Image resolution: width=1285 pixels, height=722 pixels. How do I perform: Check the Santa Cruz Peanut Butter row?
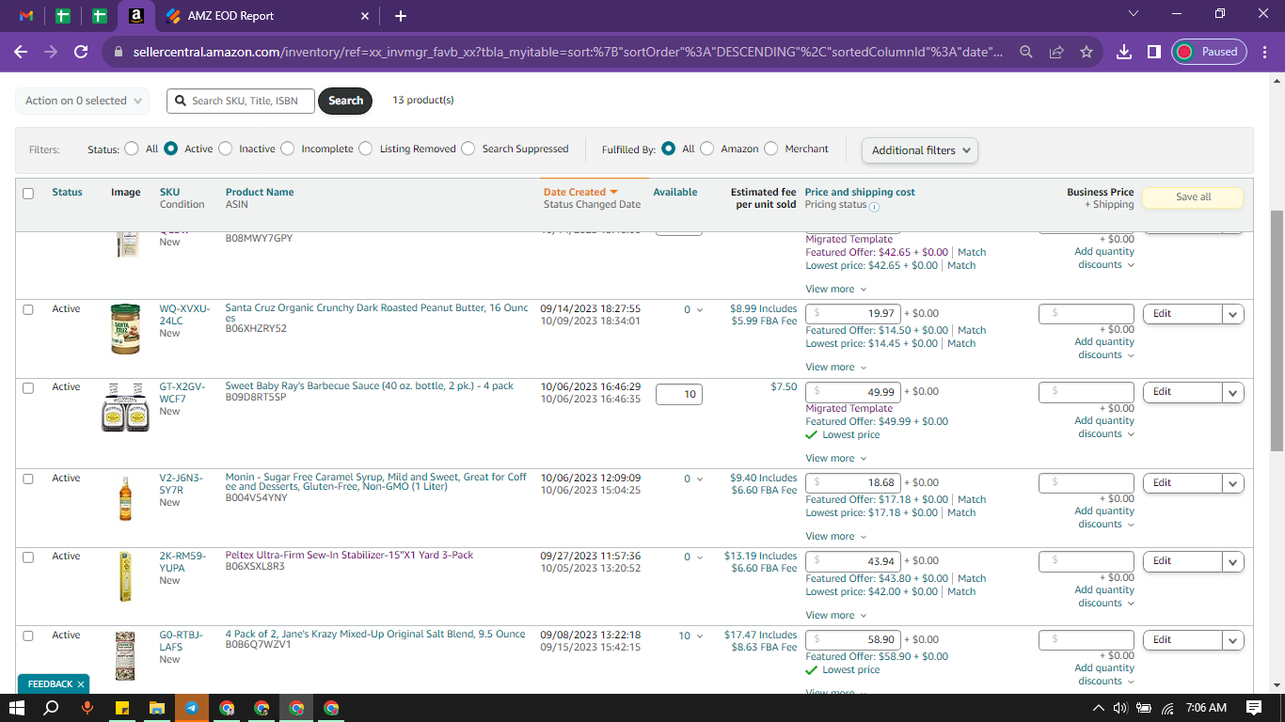28,309
